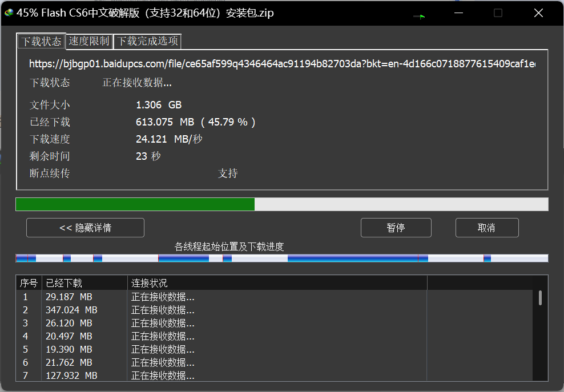Click the 连接状况 column header
Screen dimensions: 564x392
coord(277,283)
